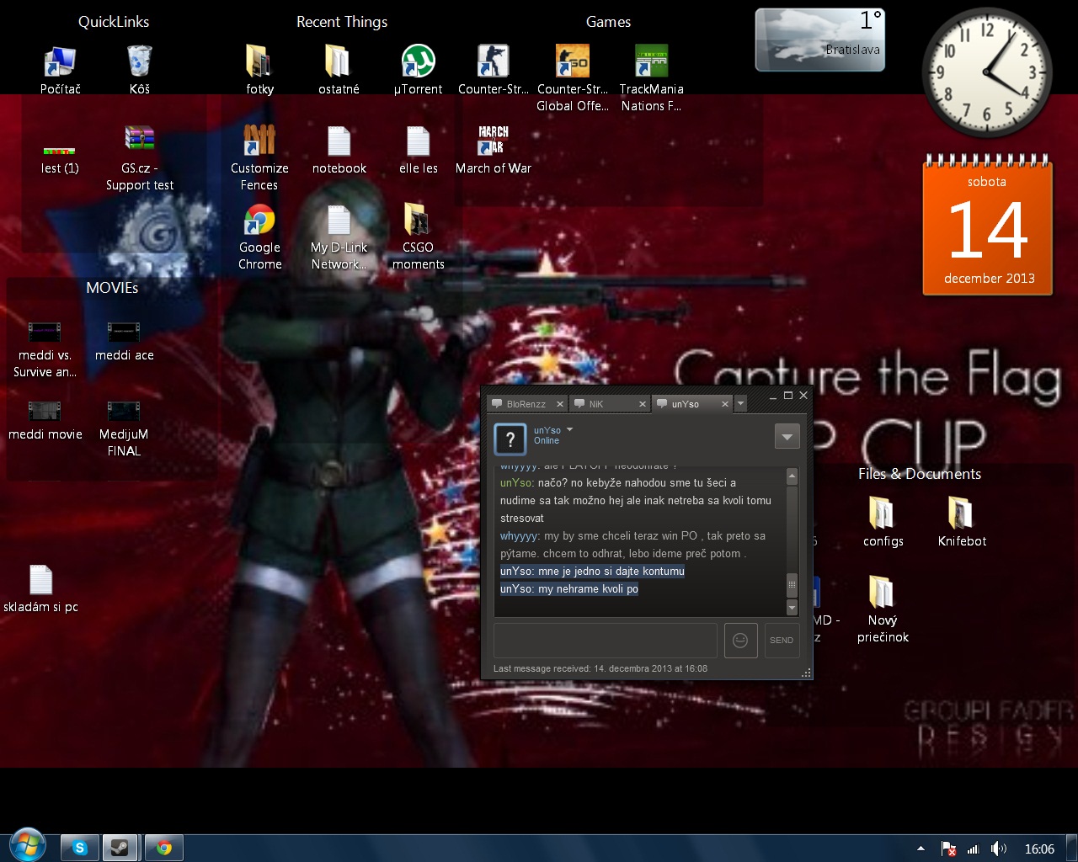Open network signal tray icon
1078x862 pixels.
pos(973,849)
